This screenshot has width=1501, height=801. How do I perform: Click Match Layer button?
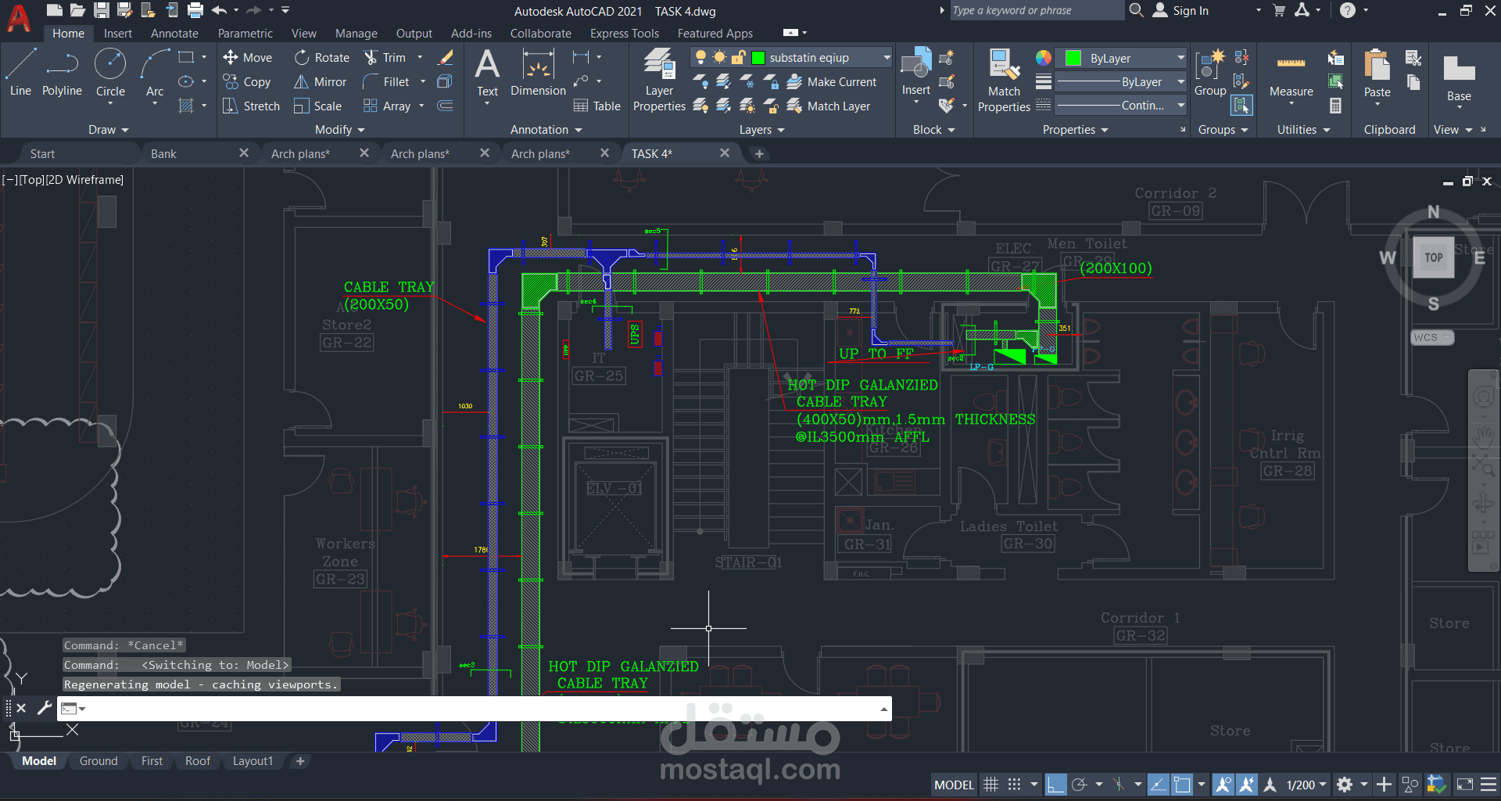pos(829,106)
